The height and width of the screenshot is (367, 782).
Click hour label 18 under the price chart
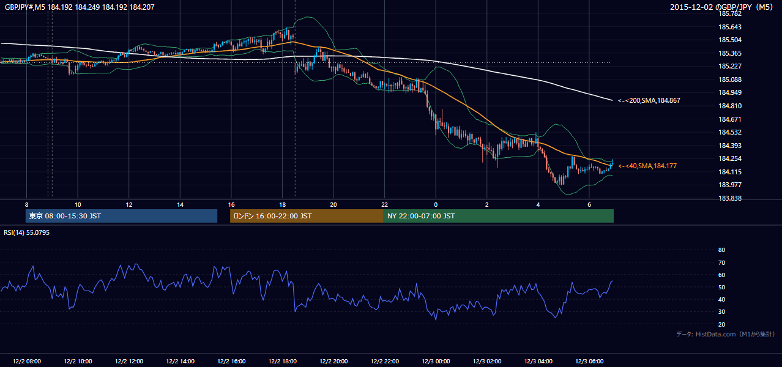[x=282, y=204]
